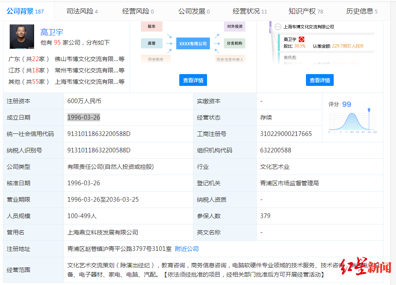Click the 行业 value 文化艺术业
This screenshot has height=285, width=396.
click(275, 167)
